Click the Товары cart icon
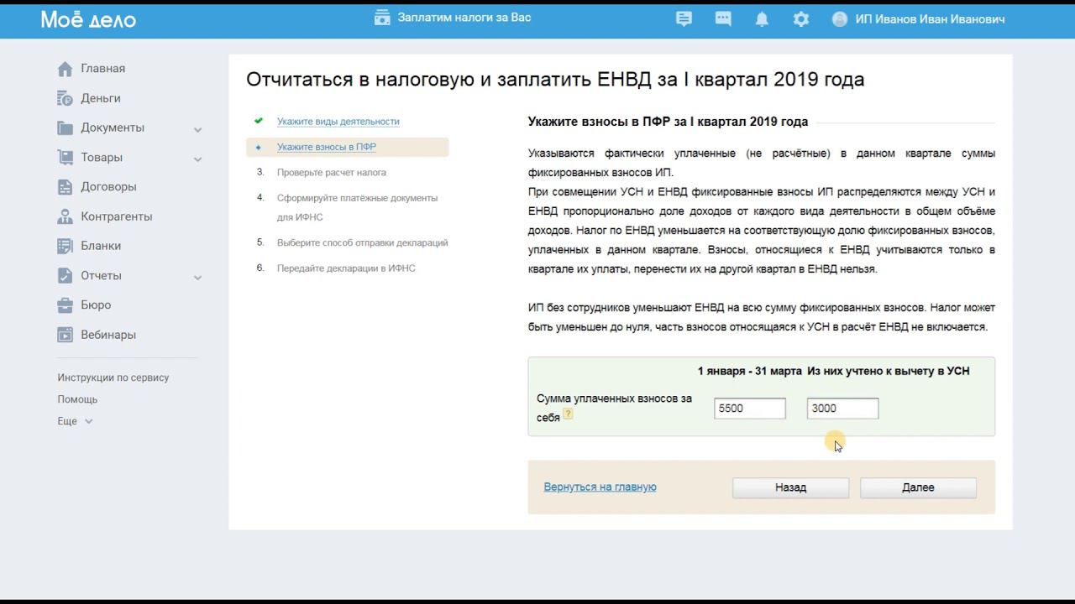The image size is (1075, 604). coord(65,157)
